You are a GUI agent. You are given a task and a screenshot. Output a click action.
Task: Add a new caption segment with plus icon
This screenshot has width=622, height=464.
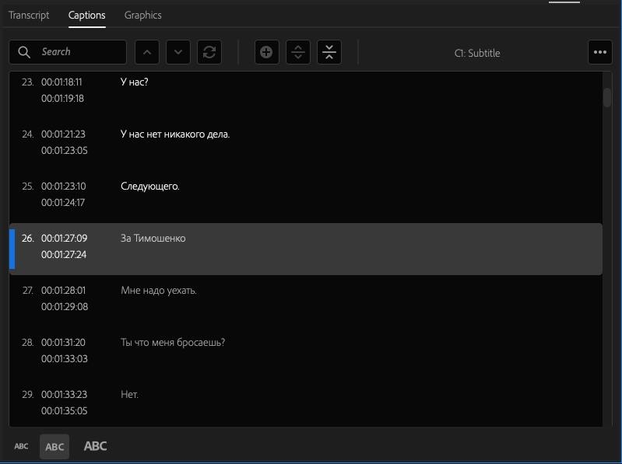coord(266,52)
